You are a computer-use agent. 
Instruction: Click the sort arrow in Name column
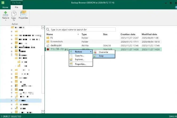[x=78, y=34]
